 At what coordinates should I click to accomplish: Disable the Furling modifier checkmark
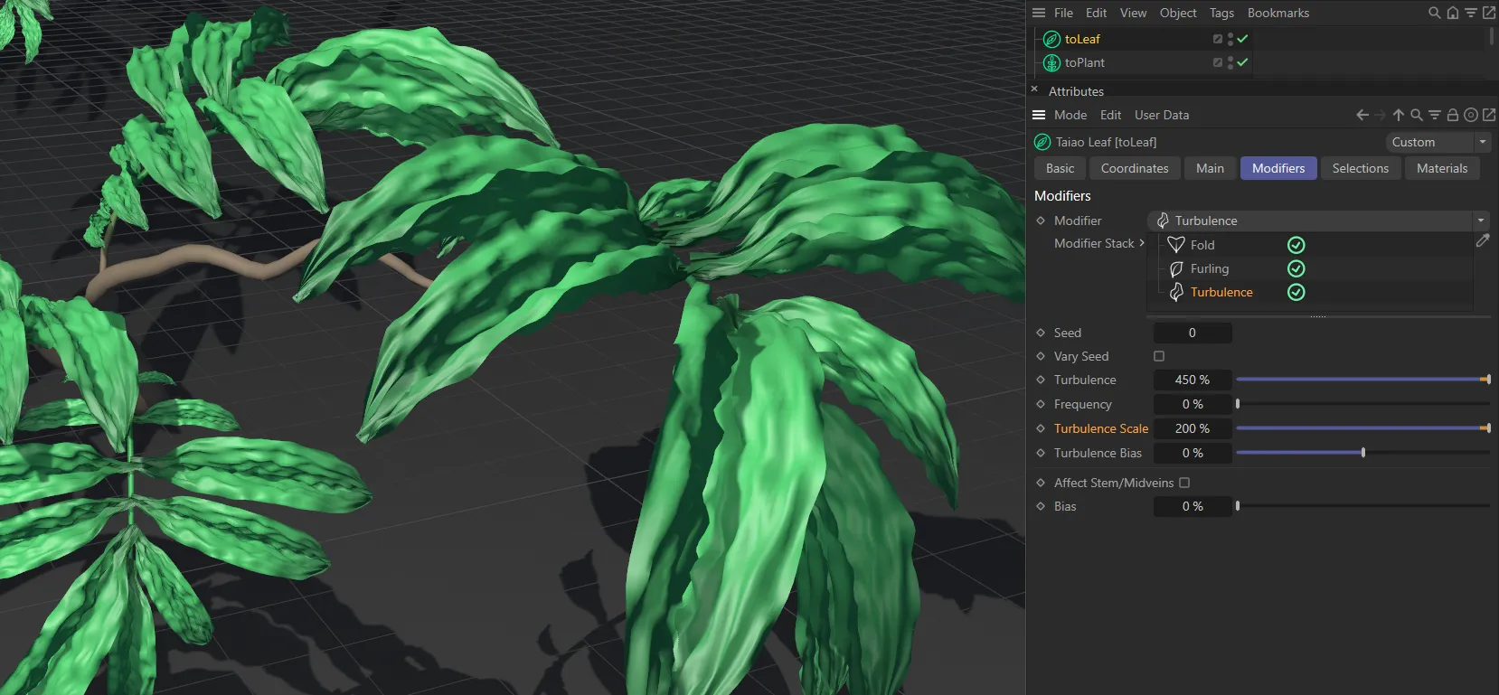[1296, 268]
